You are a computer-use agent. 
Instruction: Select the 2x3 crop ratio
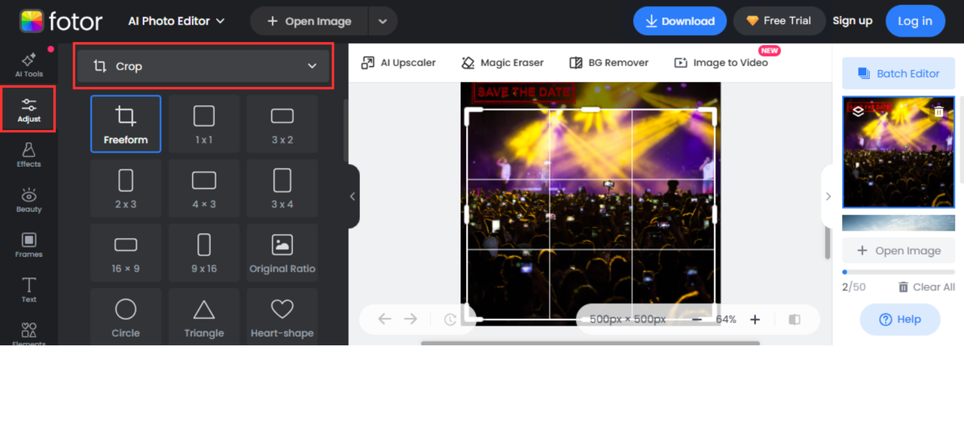pyautogui.click(x=126, y=188)
